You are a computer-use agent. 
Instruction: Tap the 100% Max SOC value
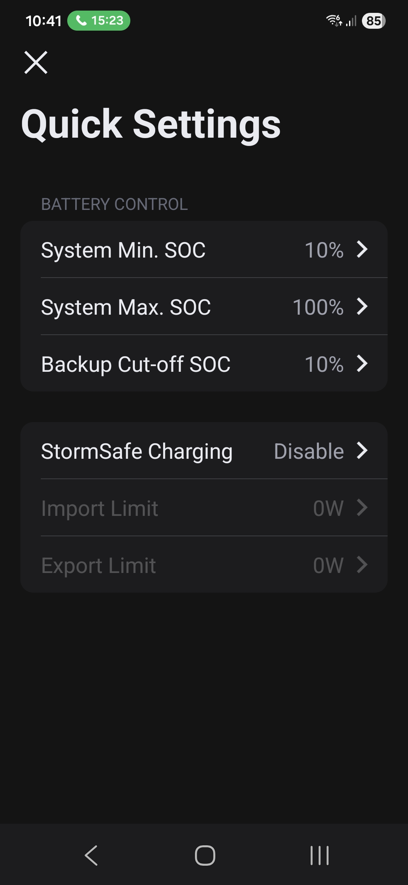(318, 307)
